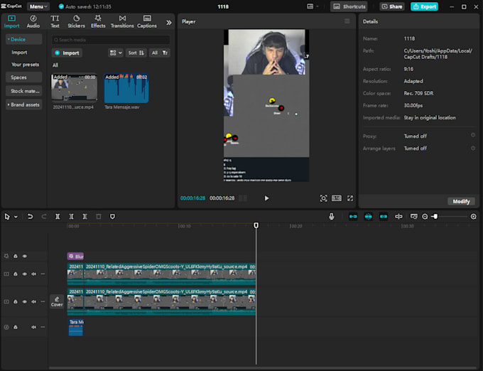Hide the Blur effect track
Image resolution: width=483 pixels, height=371 pixels.
(25, 256)
